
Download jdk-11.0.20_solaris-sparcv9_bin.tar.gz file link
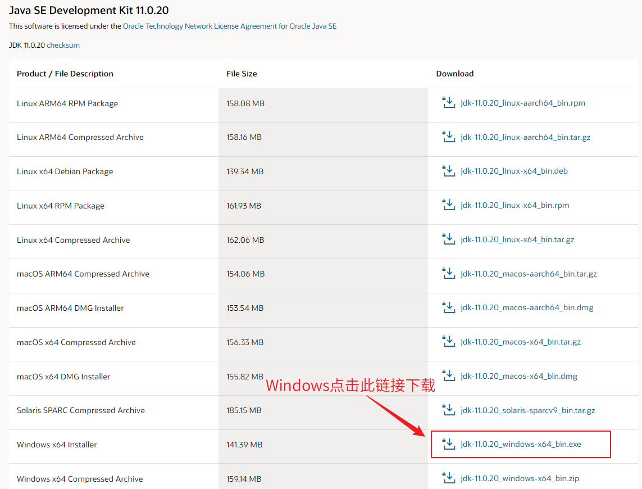pos(527,410)
